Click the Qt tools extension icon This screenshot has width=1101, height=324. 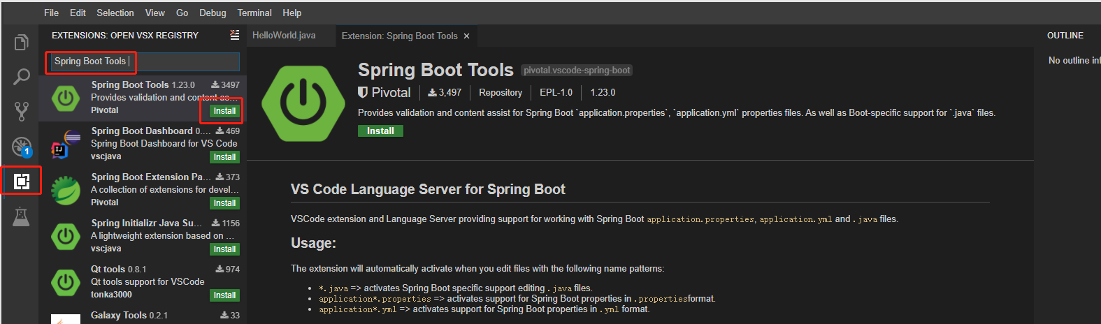click(66, 283)
